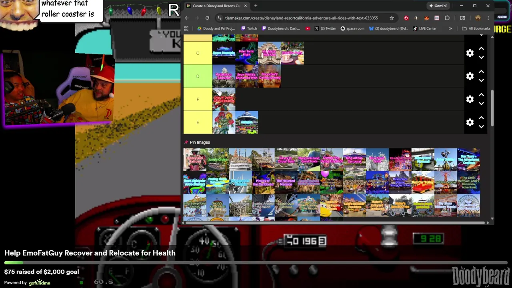The width and height of the screenshot is (512, 288).
Task: Pick Goofy's Sky School thumbnail
Action: 218,205
